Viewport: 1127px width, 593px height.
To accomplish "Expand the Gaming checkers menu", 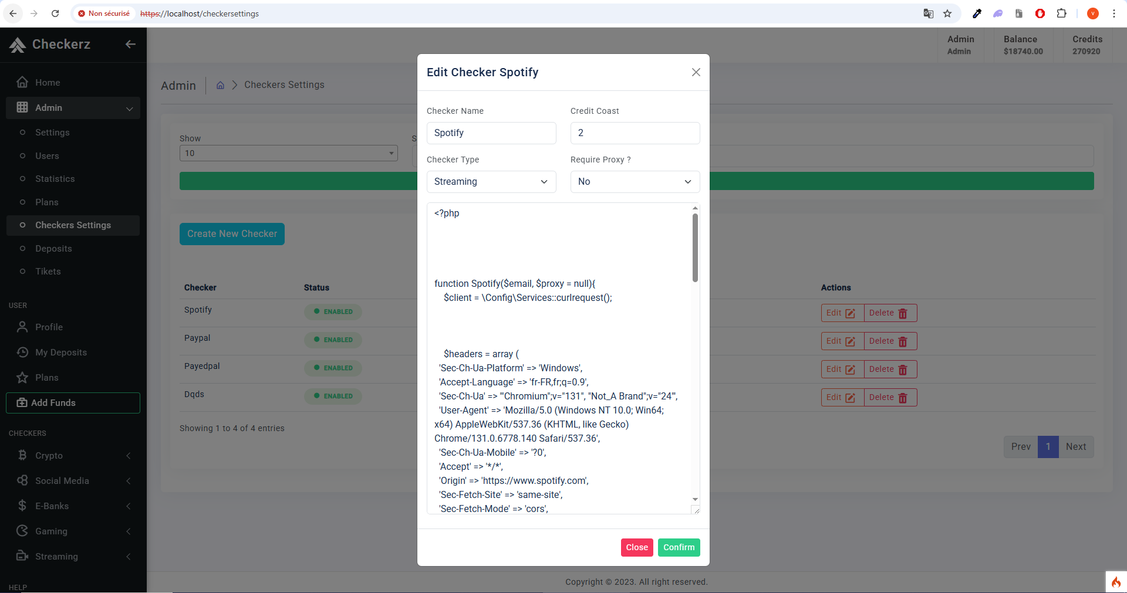I will pos(73,531).
